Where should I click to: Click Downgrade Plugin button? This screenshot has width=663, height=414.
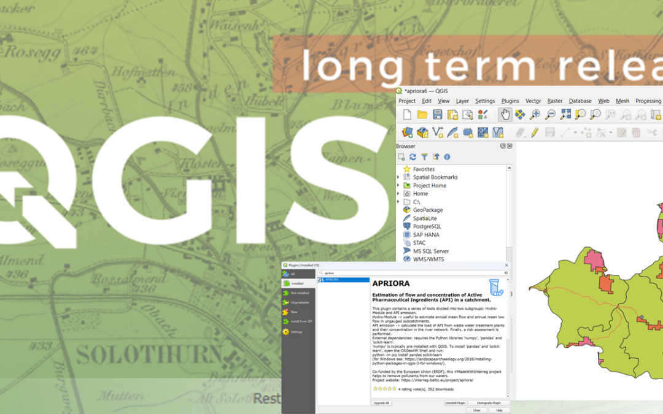[x=489, y=403]
